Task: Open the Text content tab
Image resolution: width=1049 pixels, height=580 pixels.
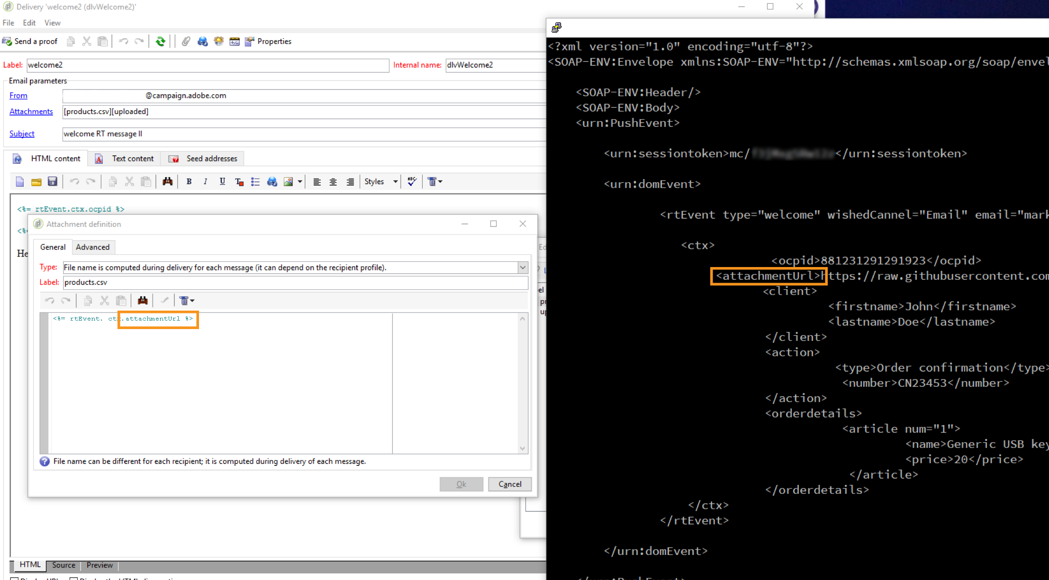Action: click(x=132, y=159)
